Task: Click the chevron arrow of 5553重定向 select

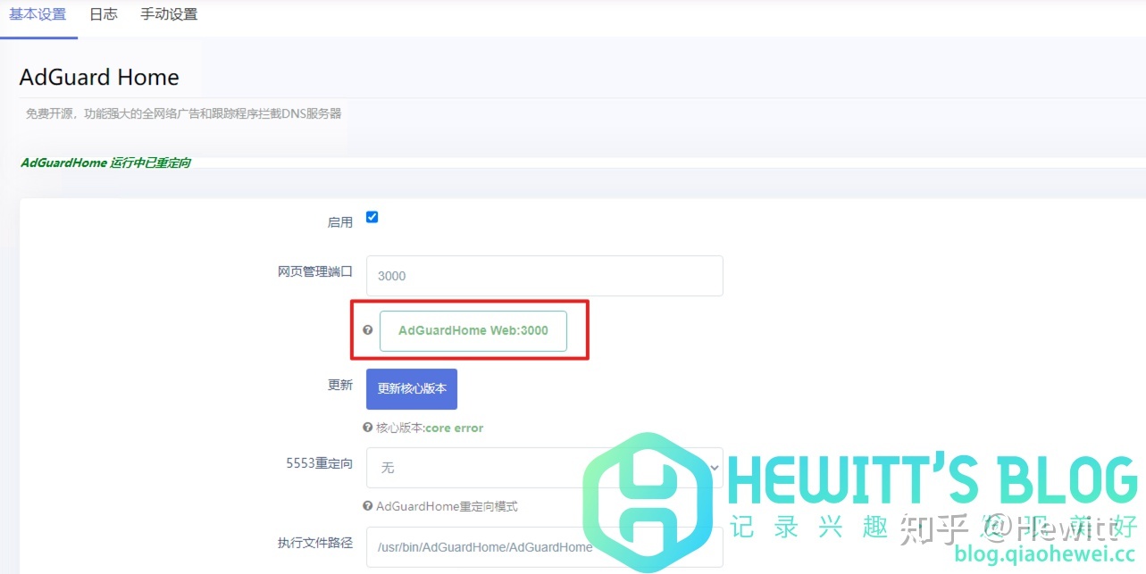Action: 714,468
